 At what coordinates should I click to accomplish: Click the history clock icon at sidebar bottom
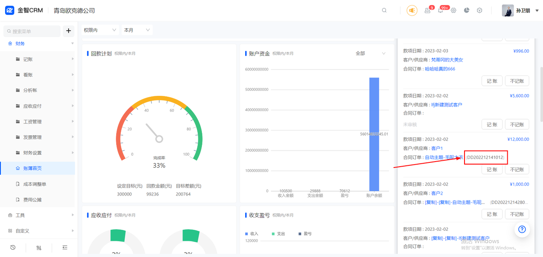pos(13,248)
